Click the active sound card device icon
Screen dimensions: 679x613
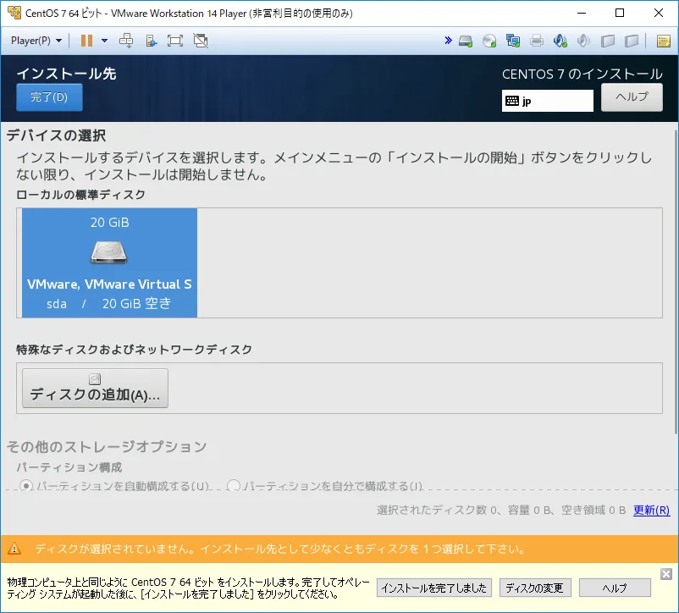pyautogui.click(x=560, y=41)
